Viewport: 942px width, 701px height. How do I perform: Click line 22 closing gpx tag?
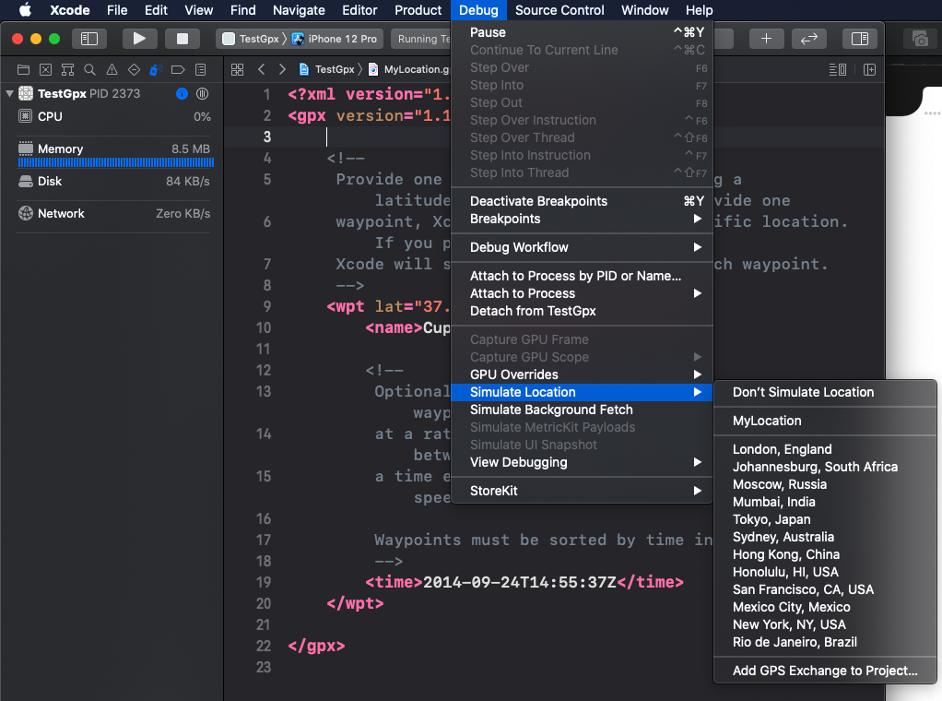316,647
